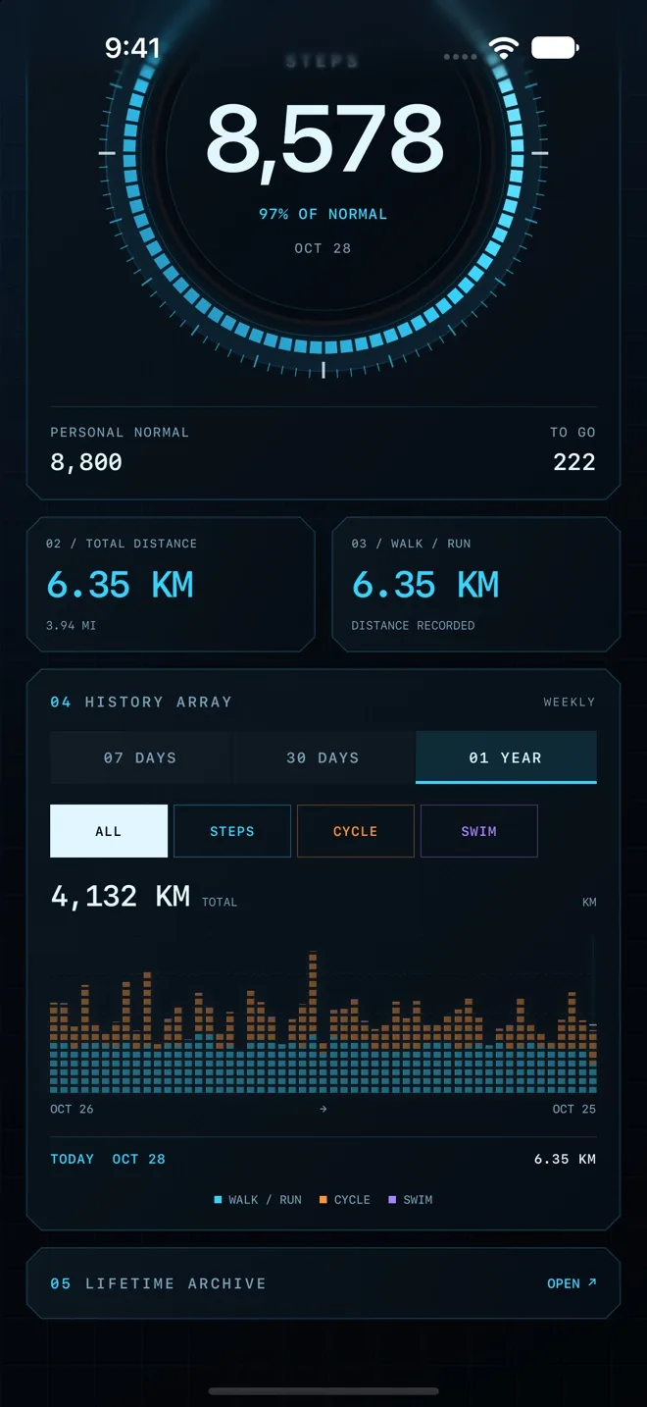Tap the TO GO 222 value
Screen dimensions: 647x1407
click(x=574, y=462)
